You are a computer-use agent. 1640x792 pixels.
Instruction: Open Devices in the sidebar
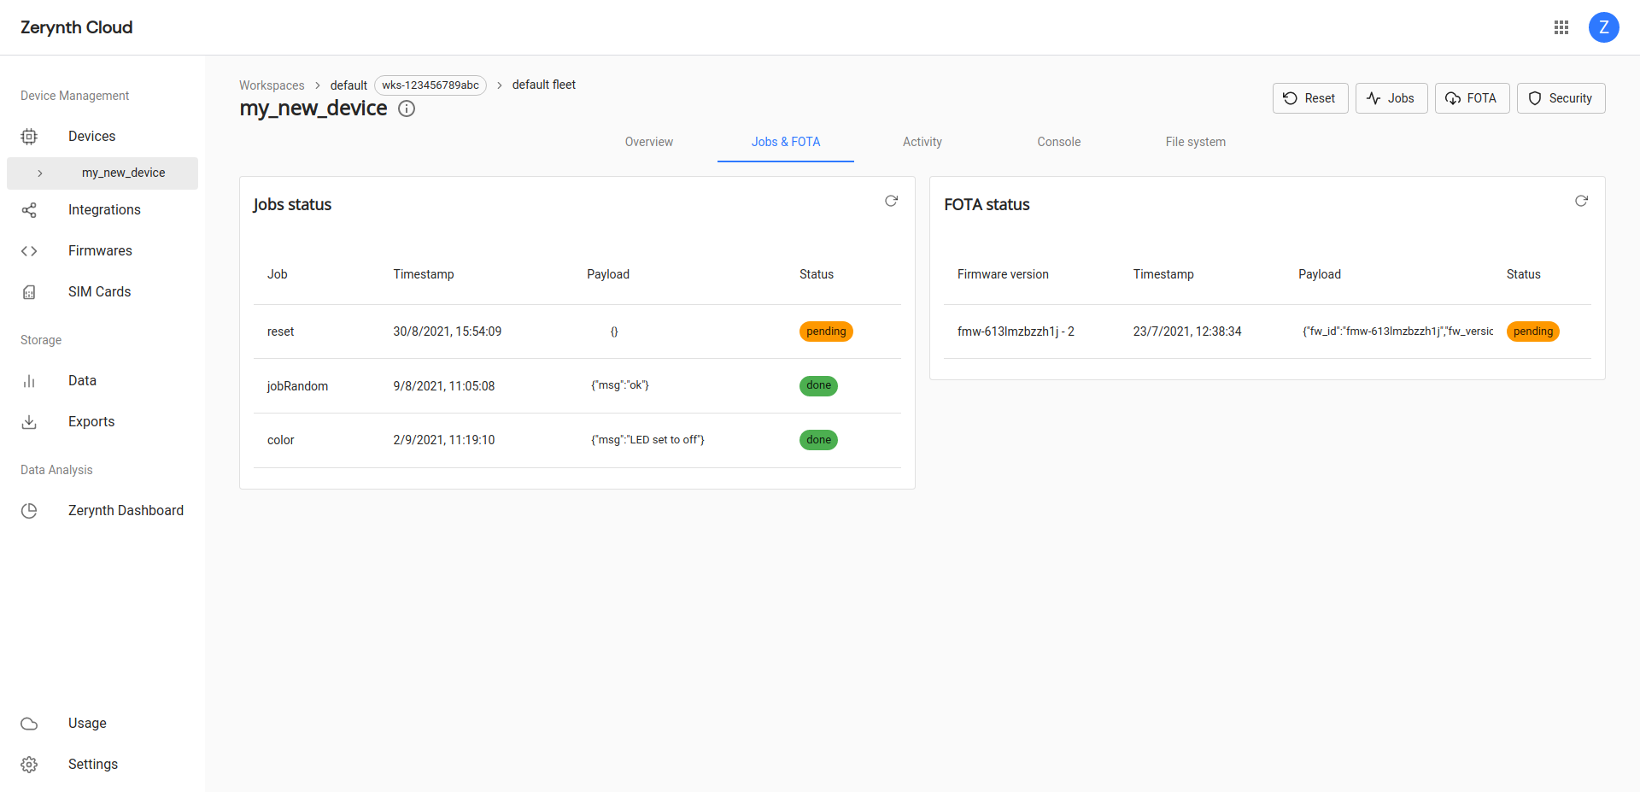pos(91,137)
